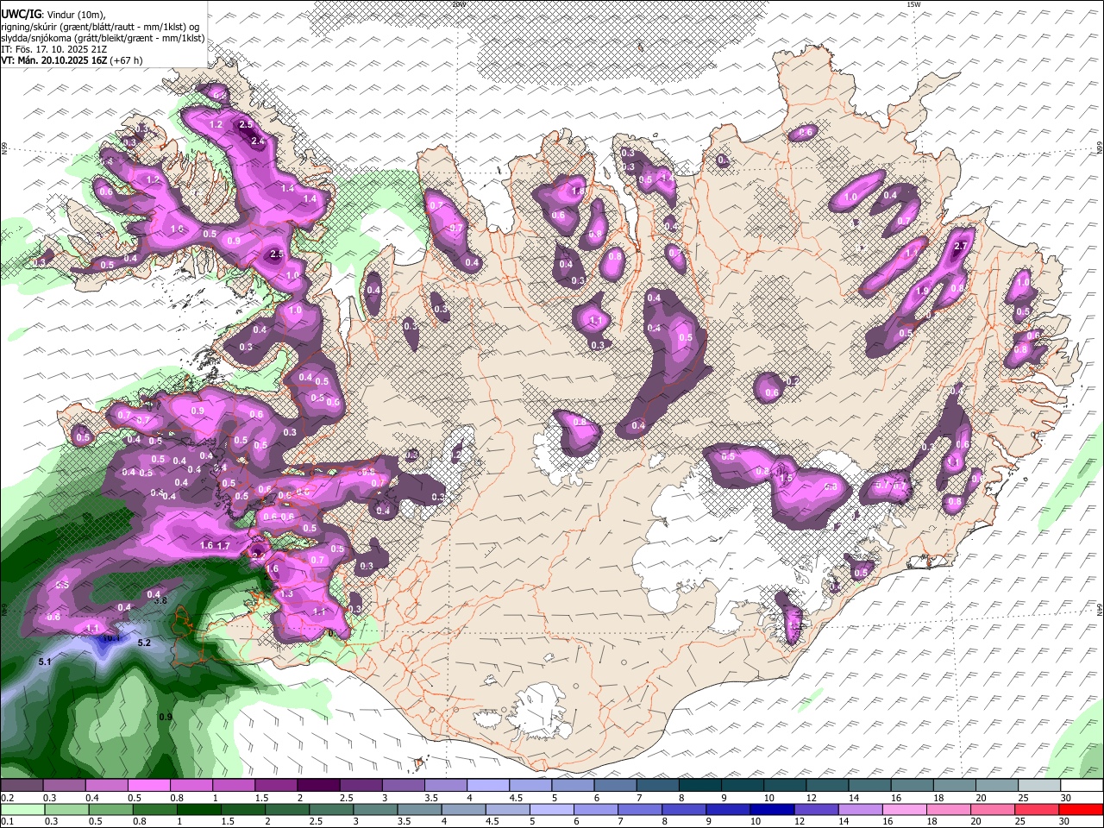Click white swatch after 30 in upper legend
The width and height of the screenshot is (1104, 828).
pos(1082,786)
